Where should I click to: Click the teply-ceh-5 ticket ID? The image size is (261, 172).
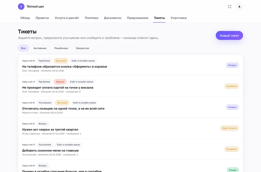click(28, 124)
